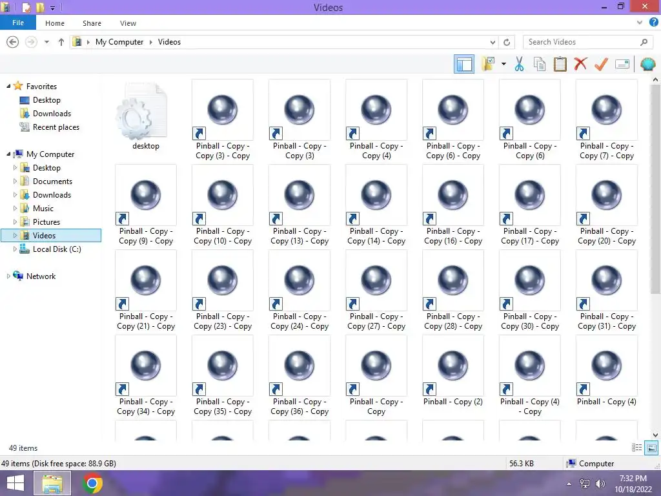The width and height of the screenshot is (661, 496).
Task: Go back with the Back arrow button
Action: (13, 42)
